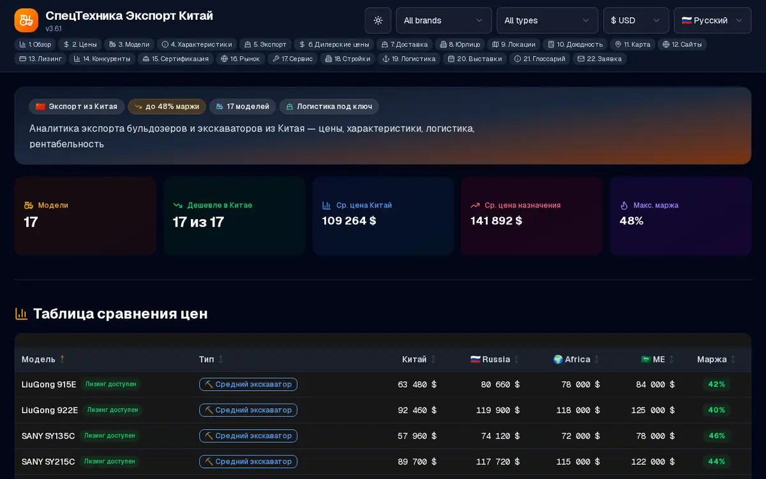Navigate to 7. Доставка
This screenshot has width=766, height=479.
coord(405,45)
